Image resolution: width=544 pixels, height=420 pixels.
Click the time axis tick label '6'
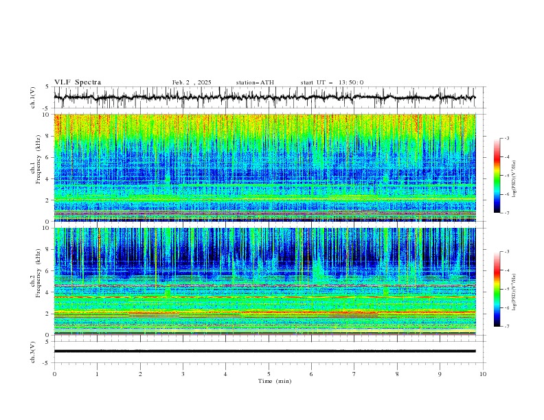click(x=311, y=374)
